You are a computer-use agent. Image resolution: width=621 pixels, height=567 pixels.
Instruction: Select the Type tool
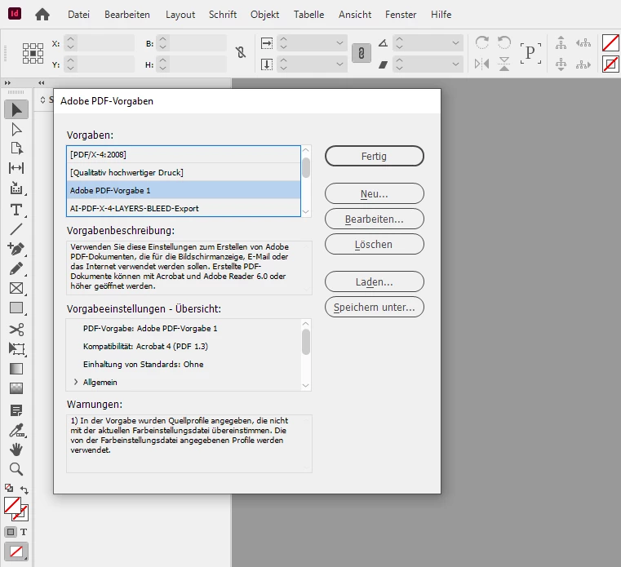16,210
